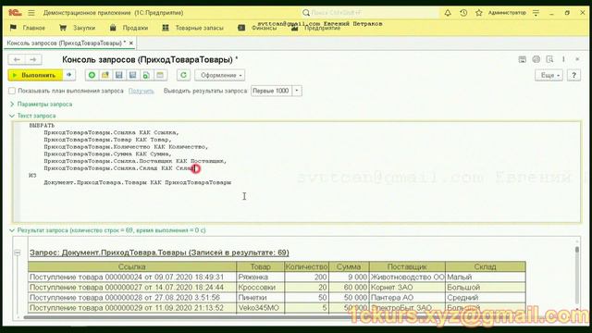Open the Товарные запасы section

pos(193,28)
